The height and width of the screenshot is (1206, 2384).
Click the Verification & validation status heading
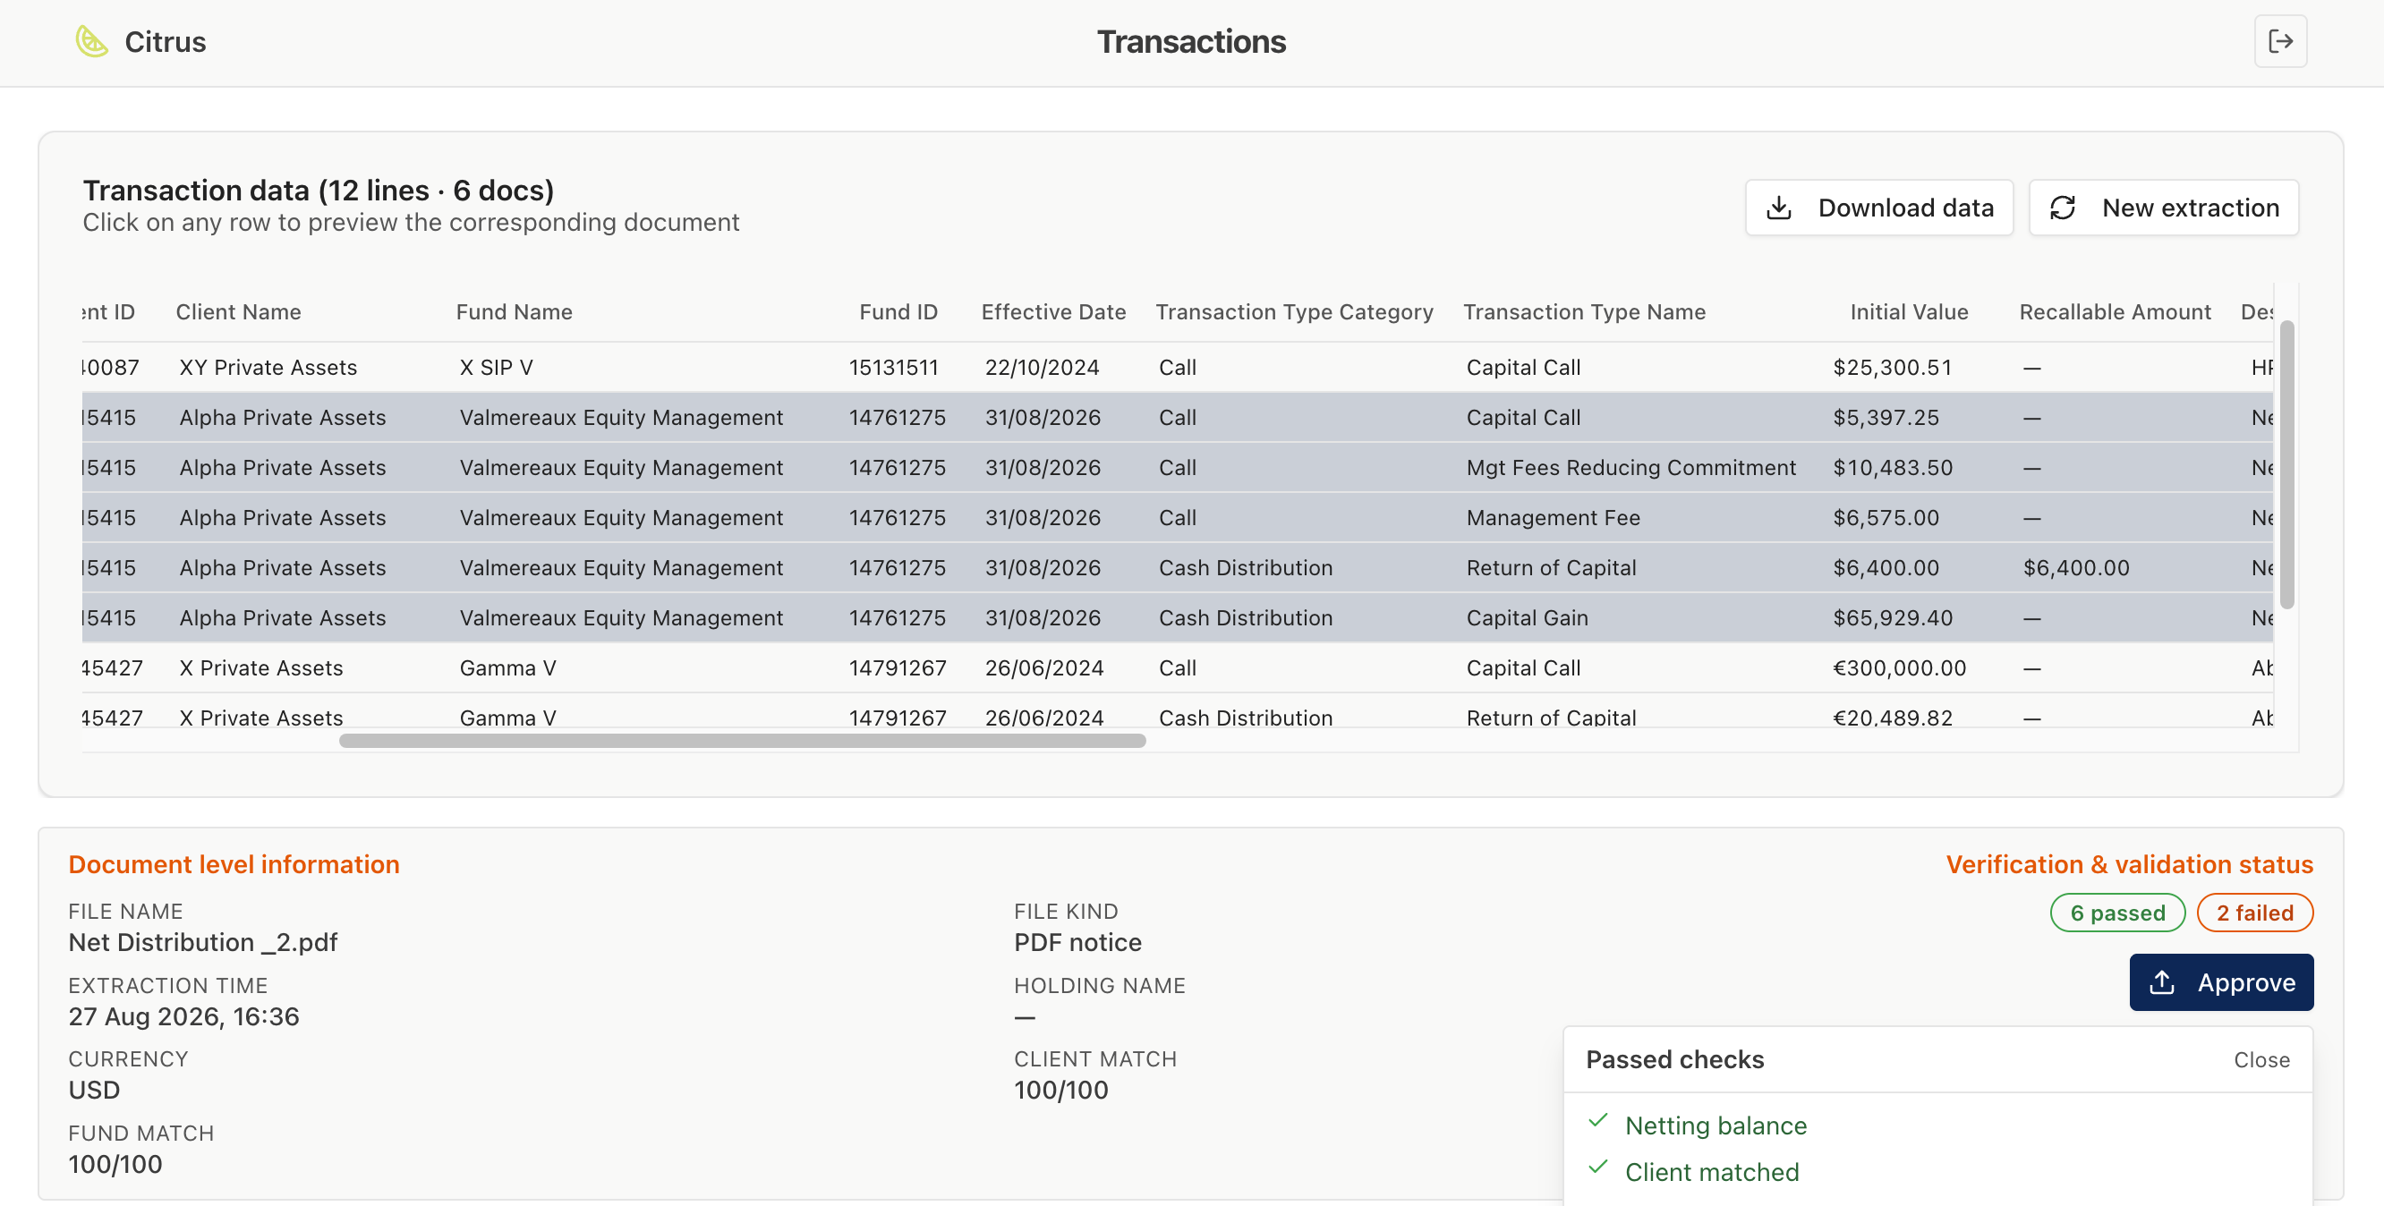pyautogui.click(x=2129, y=864)
